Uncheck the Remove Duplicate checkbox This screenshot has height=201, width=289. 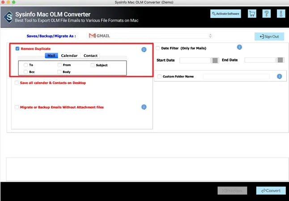(17, 48)
